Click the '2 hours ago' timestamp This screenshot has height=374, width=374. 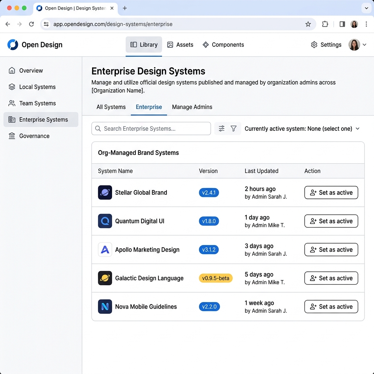pos(260,189)
